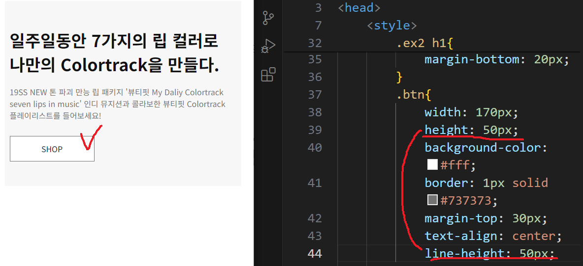Click the paragraph starting with 19SS NEW

[118, 104]
